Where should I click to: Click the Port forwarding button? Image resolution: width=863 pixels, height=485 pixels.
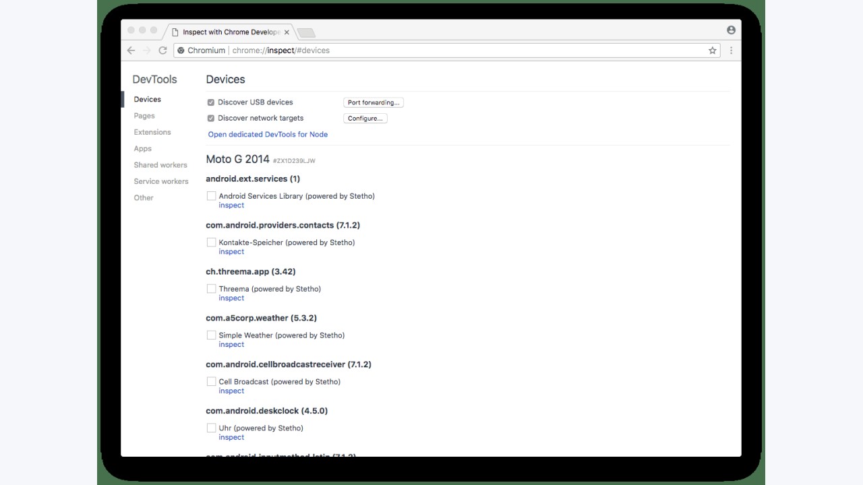coord(374,102)
